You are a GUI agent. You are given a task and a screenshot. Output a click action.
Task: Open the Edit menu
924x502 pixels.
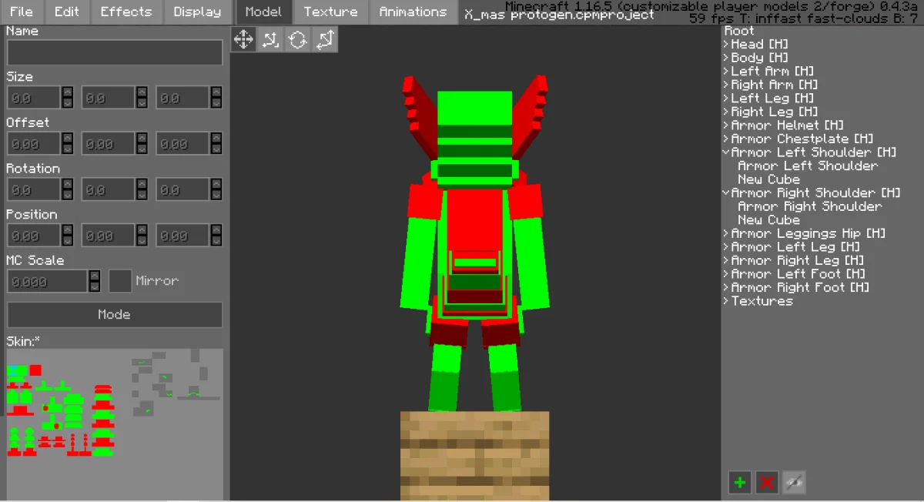pyautogui.click(x=67, y=12)
